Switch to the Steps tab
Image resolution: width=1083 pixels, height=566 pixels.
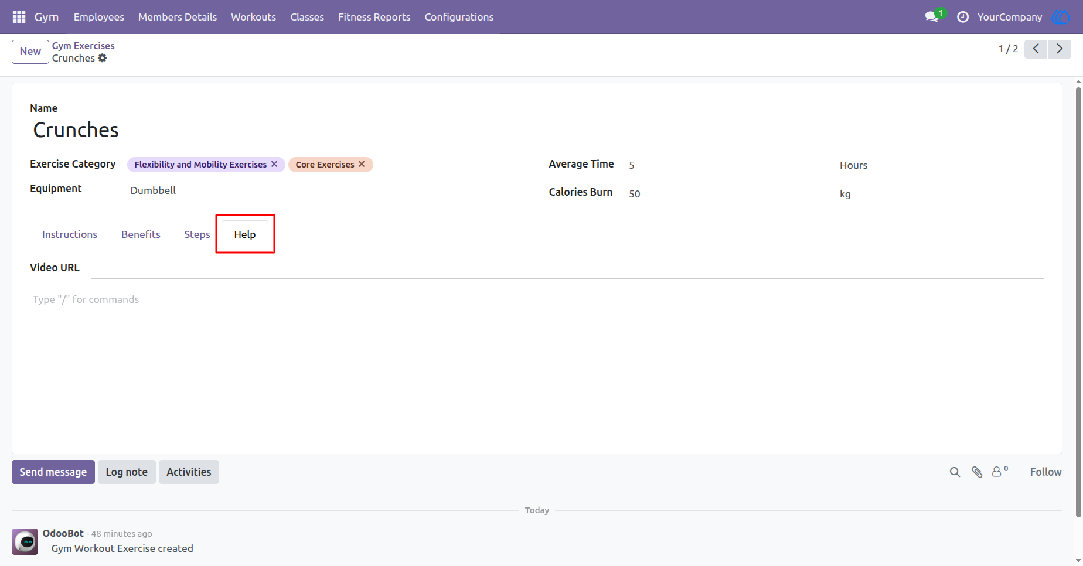pos(197,234)
